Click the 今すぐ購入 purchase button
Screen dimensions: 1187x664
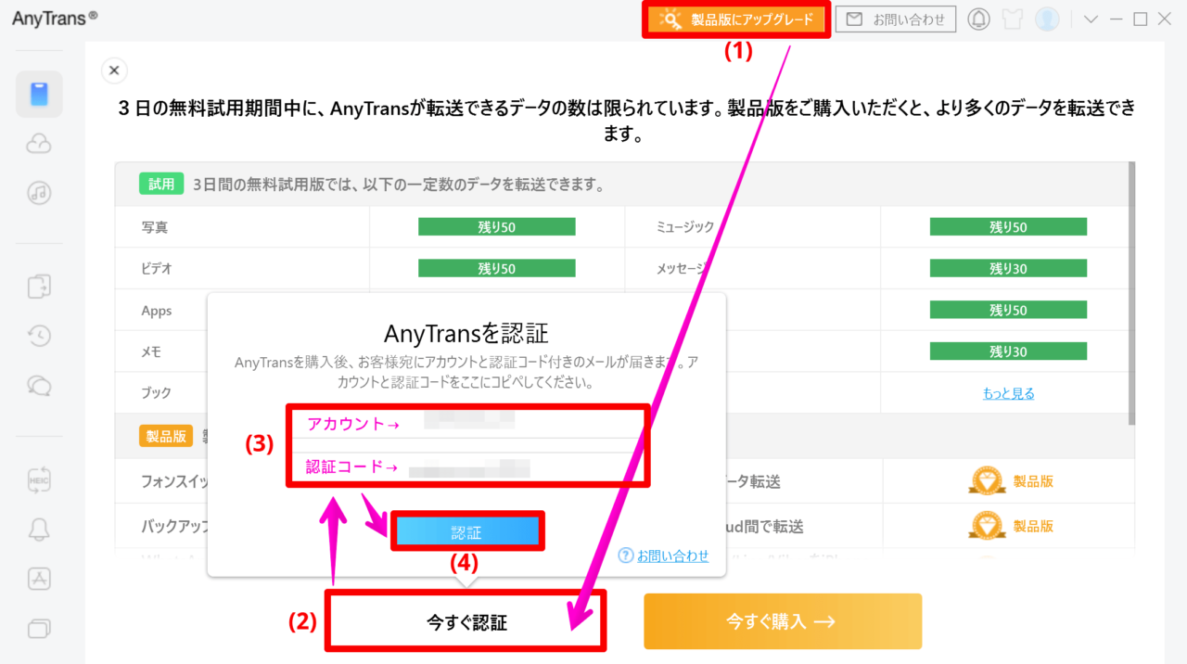tap(782, 621)
